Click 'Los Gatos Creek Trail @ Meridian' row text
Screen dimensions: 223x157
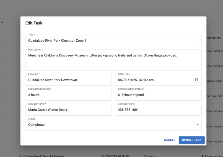[x=42, y=156]
